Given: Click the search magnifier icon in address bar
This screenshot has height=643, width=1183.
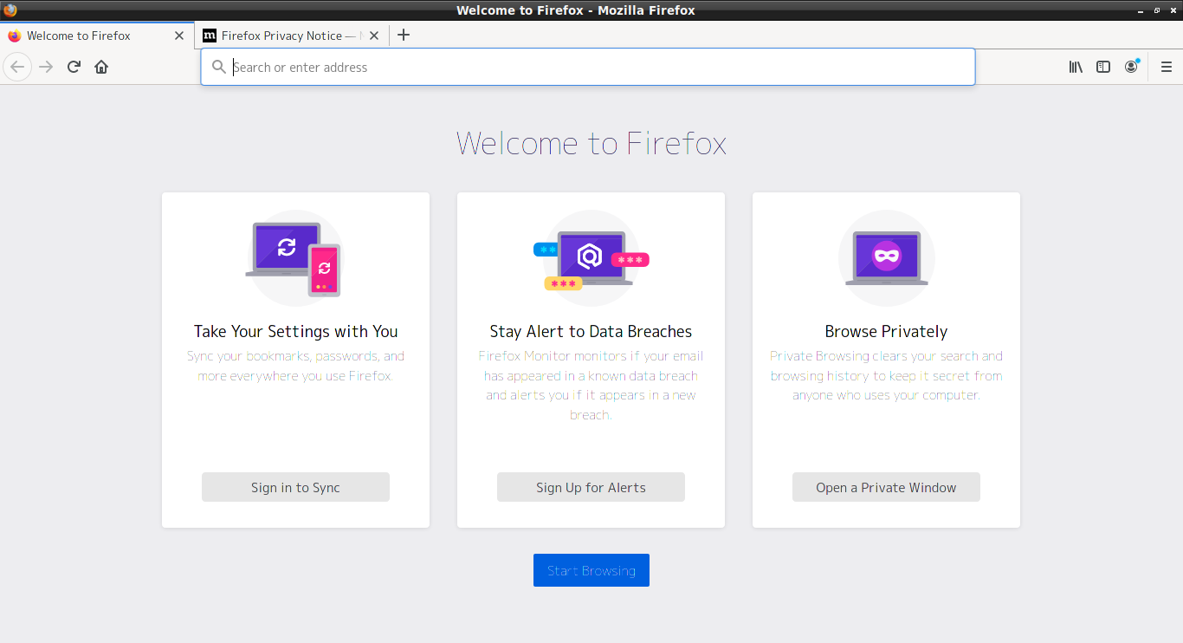Looking at the screenshot, I should click(219, 67).
